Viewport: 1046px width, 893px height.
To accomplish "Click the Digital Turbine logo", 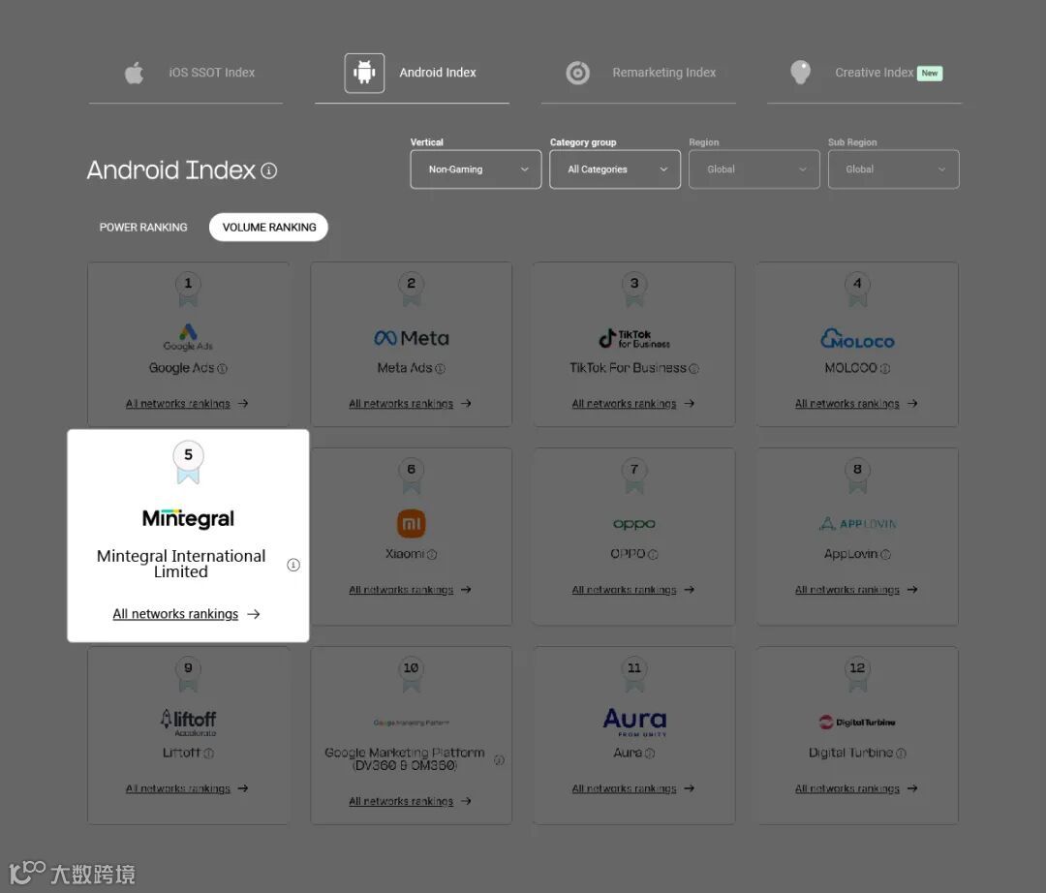I will (x=857, y=723).
